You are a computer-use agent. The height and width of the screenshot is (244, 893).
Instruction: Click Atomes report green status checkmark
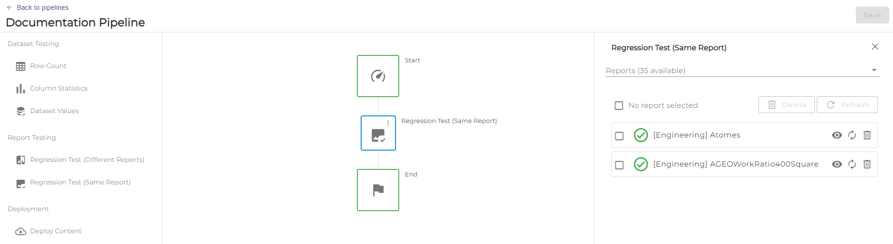641,135
